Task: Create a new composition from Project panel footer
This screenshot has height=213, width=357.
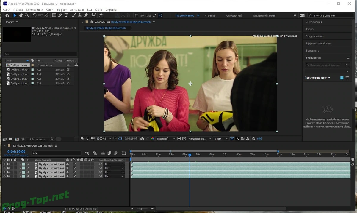Action: [16, 139]
